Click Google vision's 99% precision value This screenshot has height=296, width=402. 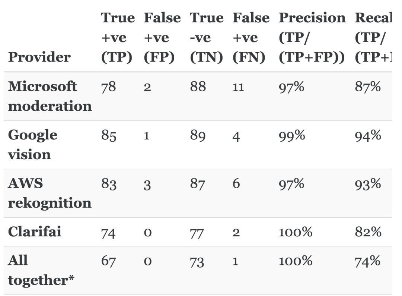click(x=292, y=135)
